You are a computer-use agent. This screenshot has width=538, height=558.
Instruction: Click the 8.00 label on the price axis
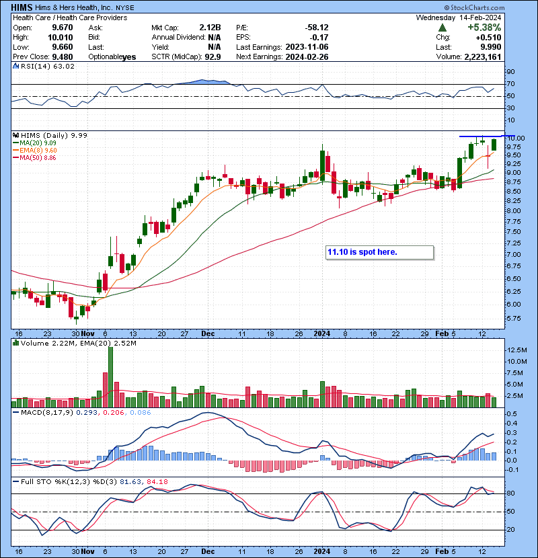514,210
